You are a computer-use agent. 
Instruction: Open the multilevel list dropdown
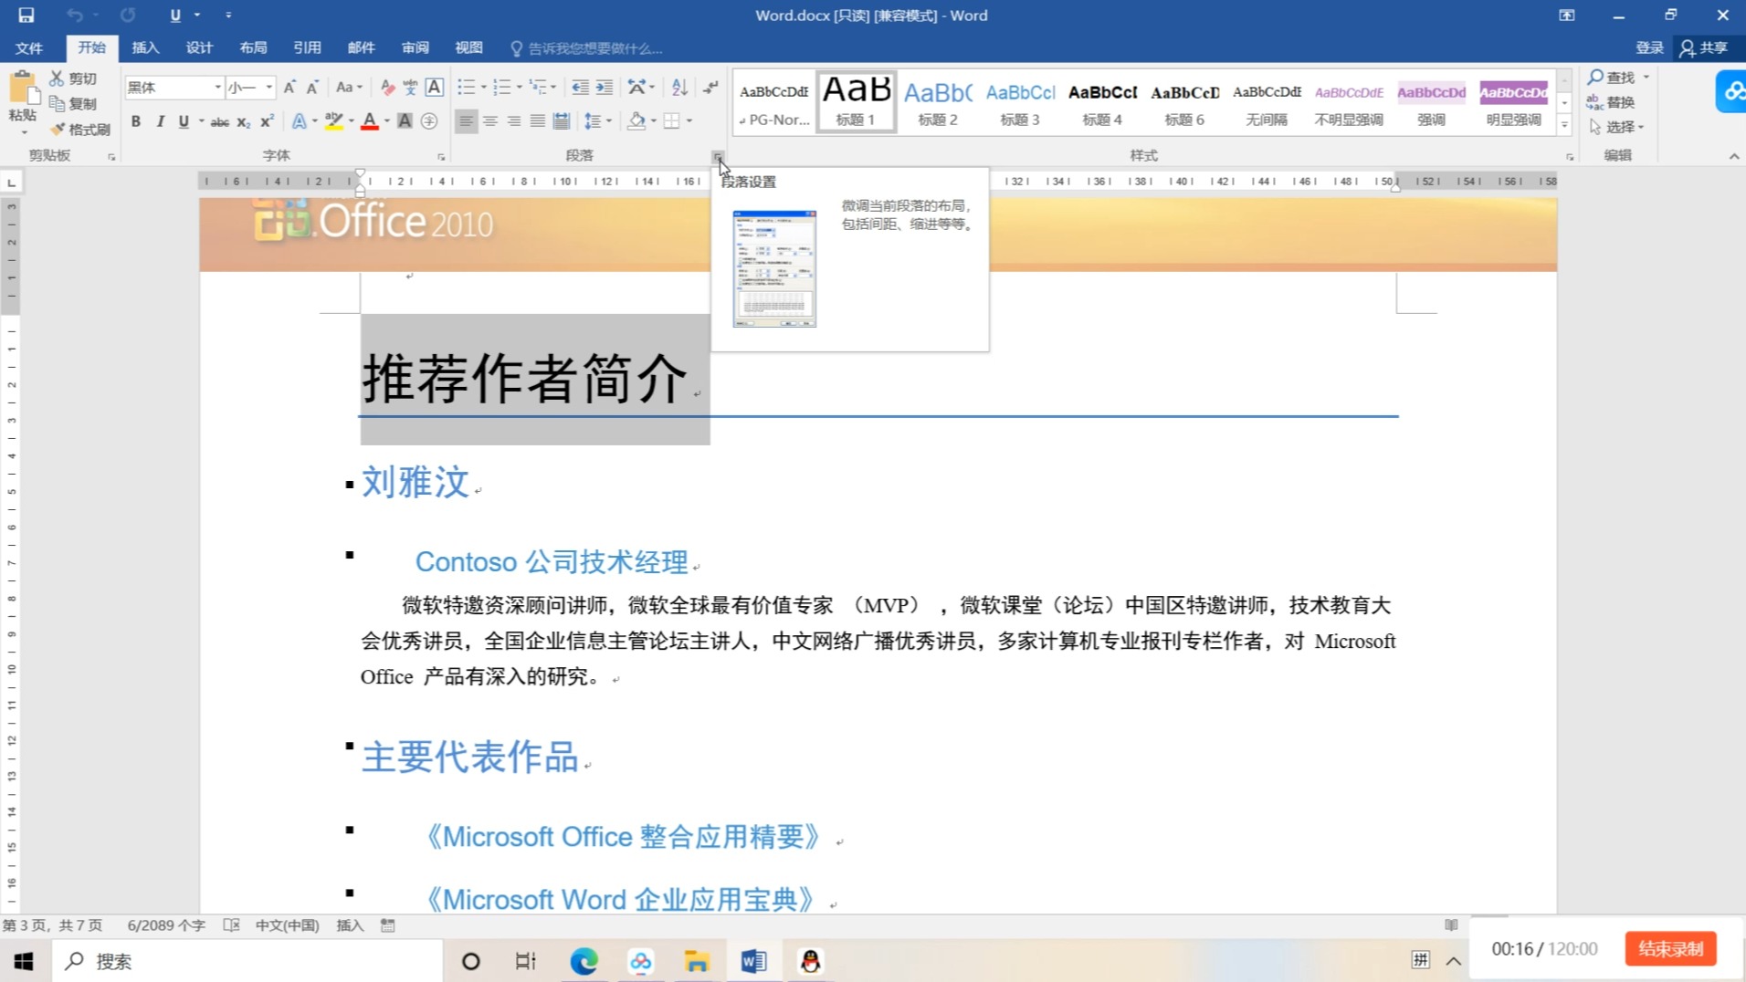[x=553, y=88]
